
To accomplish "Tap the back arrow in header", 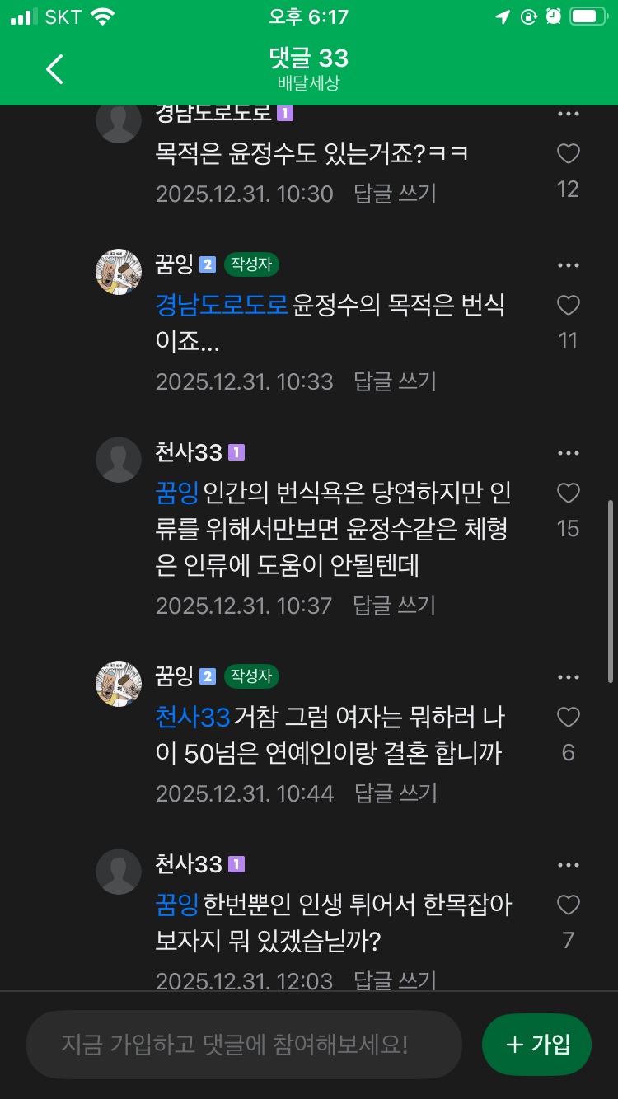I will pos(54,69).
